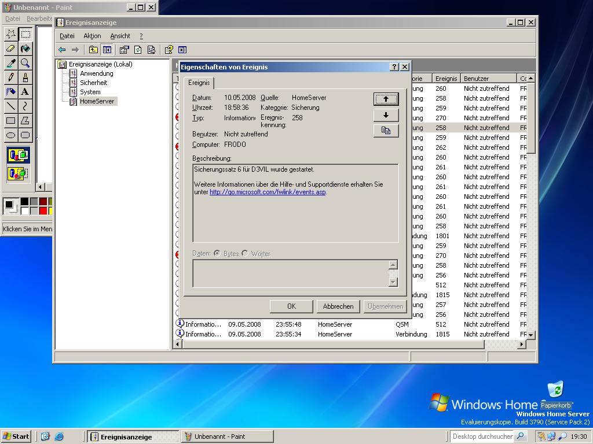Toggle the console tree show/hide toolbar icon
This screenshot has width=593, height=444.
[x=107, y=50]
